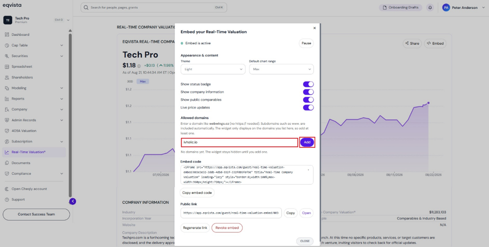Click the Spreadsheet grid icon

click(x=7, y=67)
